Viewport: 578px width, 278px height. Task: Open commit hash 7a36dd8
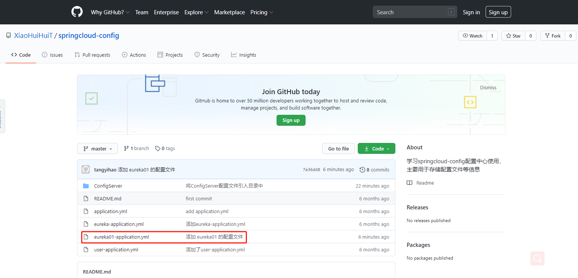coord(312,170)
